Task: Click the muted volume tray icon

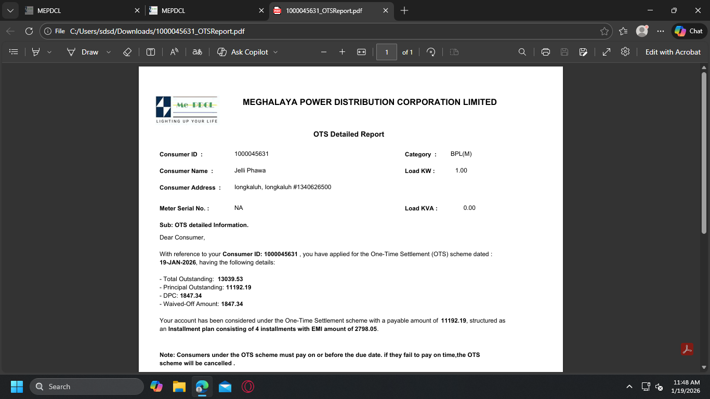Action: 659,387
